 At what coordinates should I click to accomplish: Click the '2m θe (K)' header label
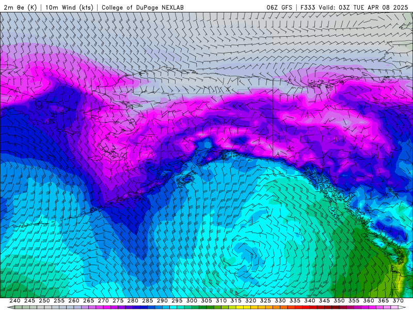point(20,7)
